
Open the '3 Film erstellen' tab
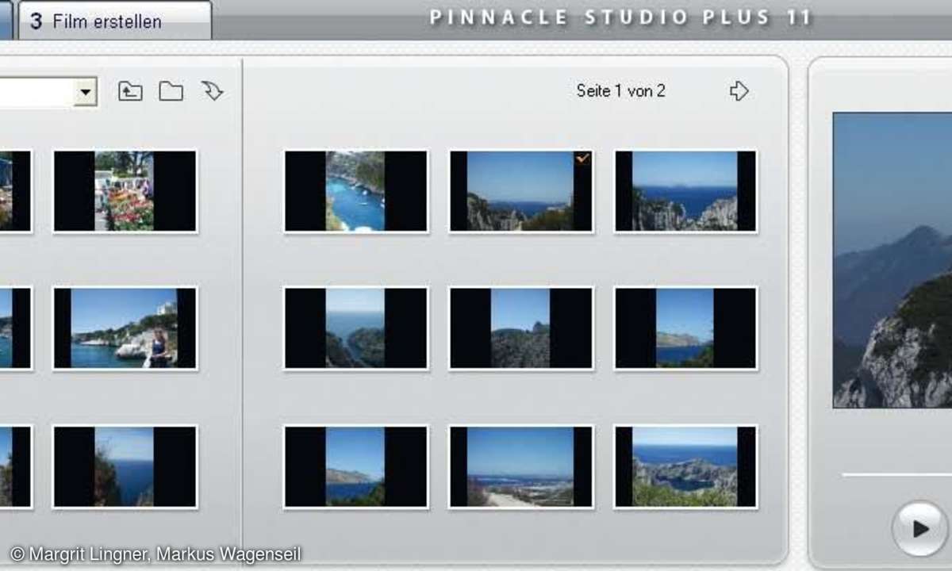(x=113, y=21)
